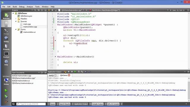Zoom in Application Output text
190x107 pixels.
tap(85, 72)
